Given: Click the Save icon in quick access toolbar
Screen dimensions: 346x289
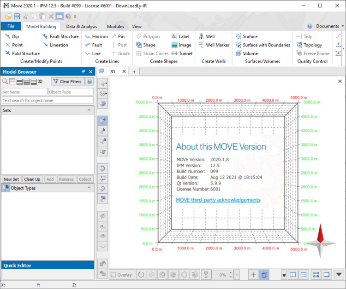Looking at the screenshot, I should pos(17,16).
